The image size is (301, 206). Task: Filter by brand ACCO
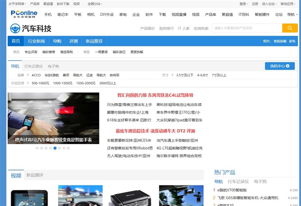click(36, 75)
